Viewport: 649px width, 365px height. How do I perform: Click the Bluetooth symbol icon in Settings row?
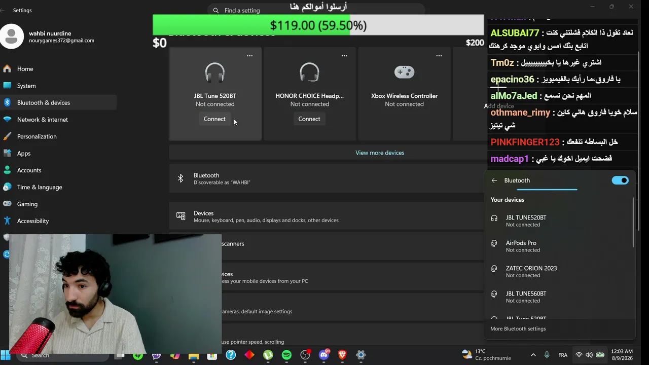(181, 178)
